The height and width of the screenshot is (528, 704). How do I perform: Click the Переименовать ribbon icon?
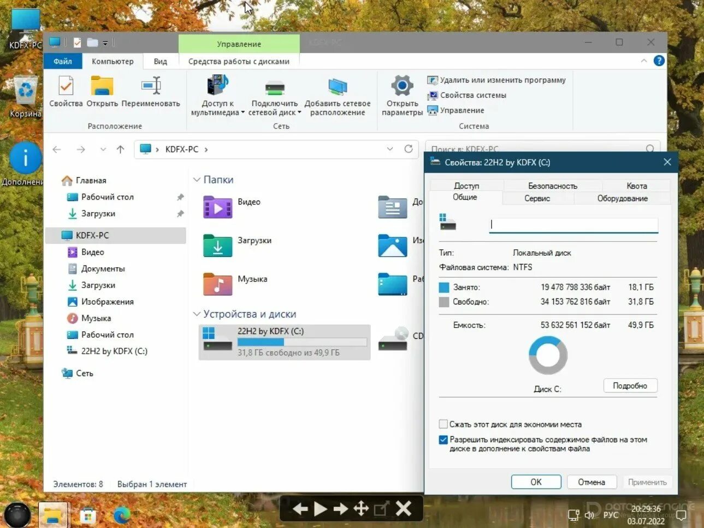(x=151, y=86)
